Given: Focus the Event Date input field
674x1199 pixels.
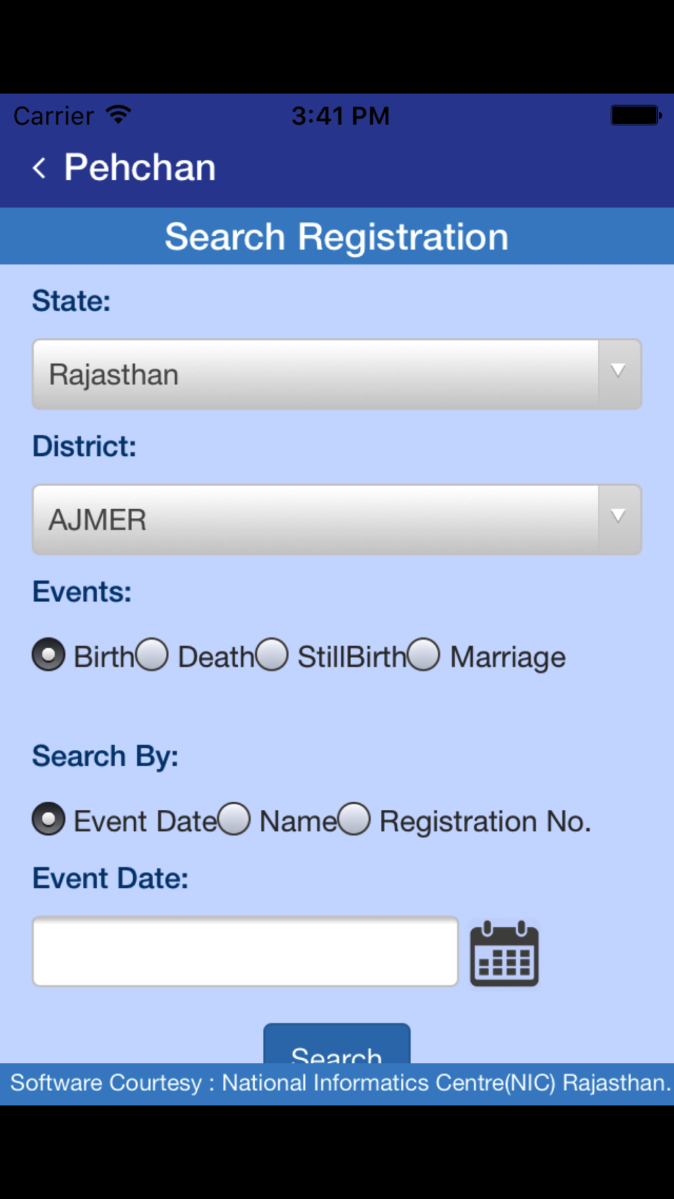Looking at the screenshot, I should click(245, 951).
